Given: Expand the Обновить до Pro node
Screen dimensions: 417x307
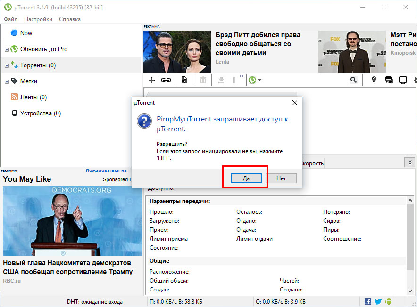Looking at the screenshot, I should pyautogui.click(x=7, y=49).
